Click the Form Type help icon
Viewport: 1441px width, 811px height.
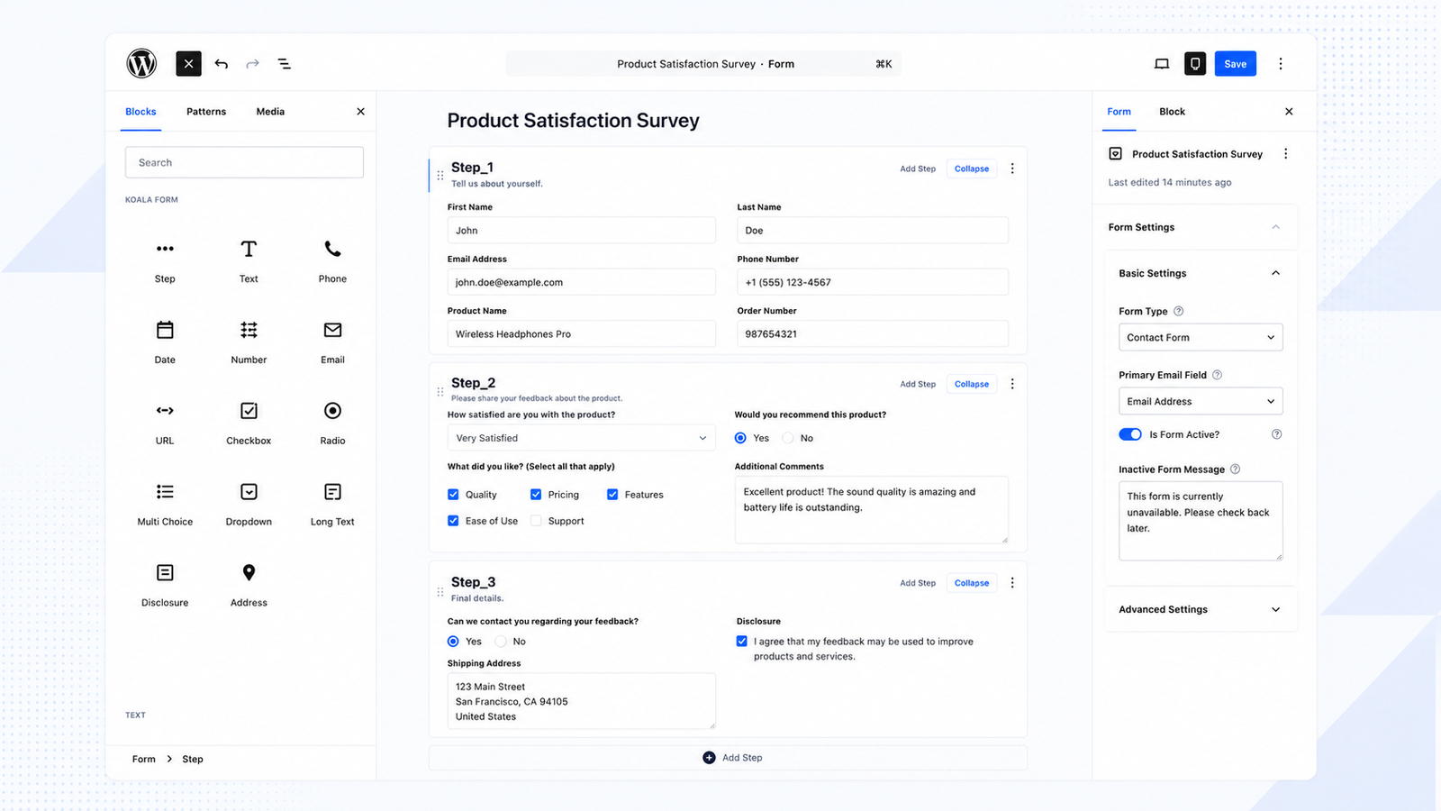(x=1178, y=311)
